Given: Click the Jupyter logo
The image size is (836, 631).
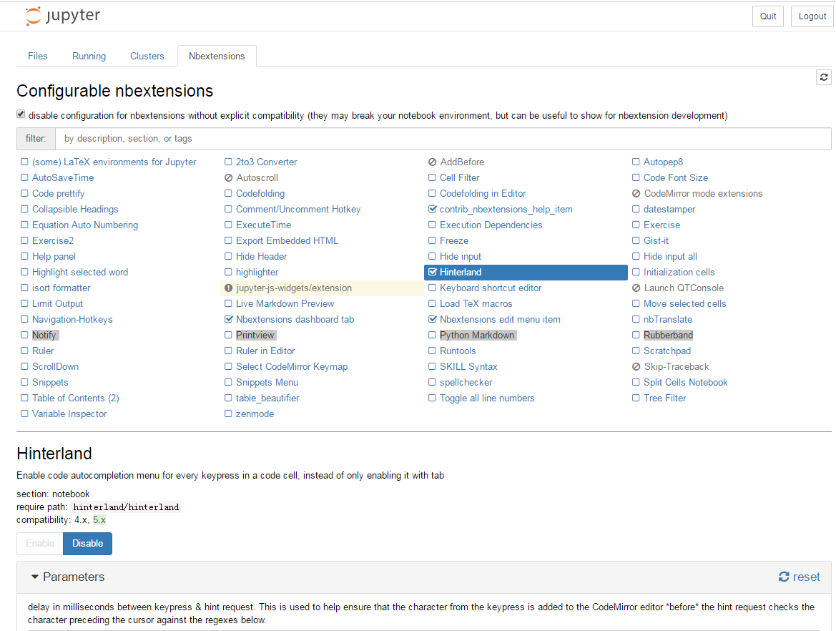Looking at the screenshot, I should (62, 16).
